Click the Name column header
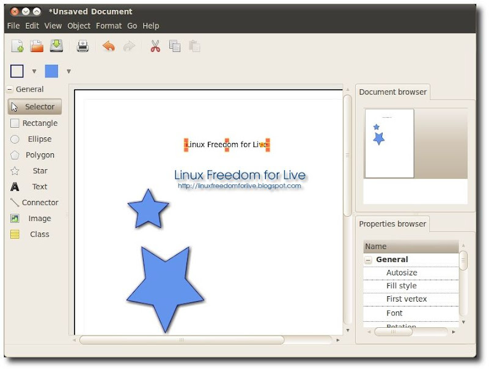Screen dimensions: 489x370 pos(411,247)
